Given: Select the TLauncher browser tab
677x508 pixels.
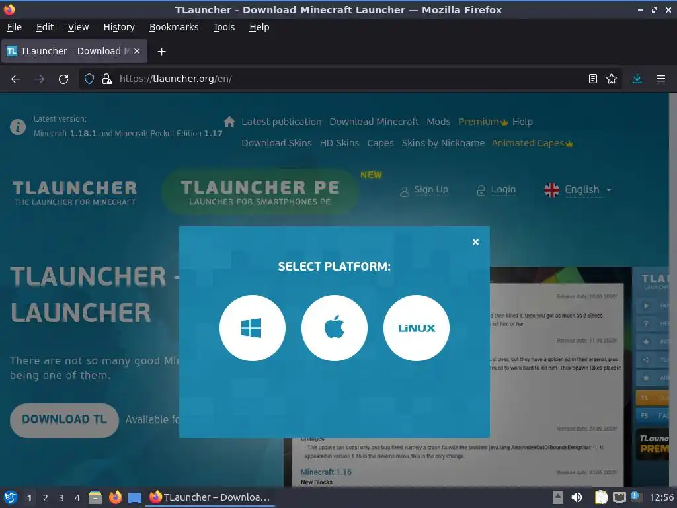Looking at the screenshot, I should coord(74,51).
